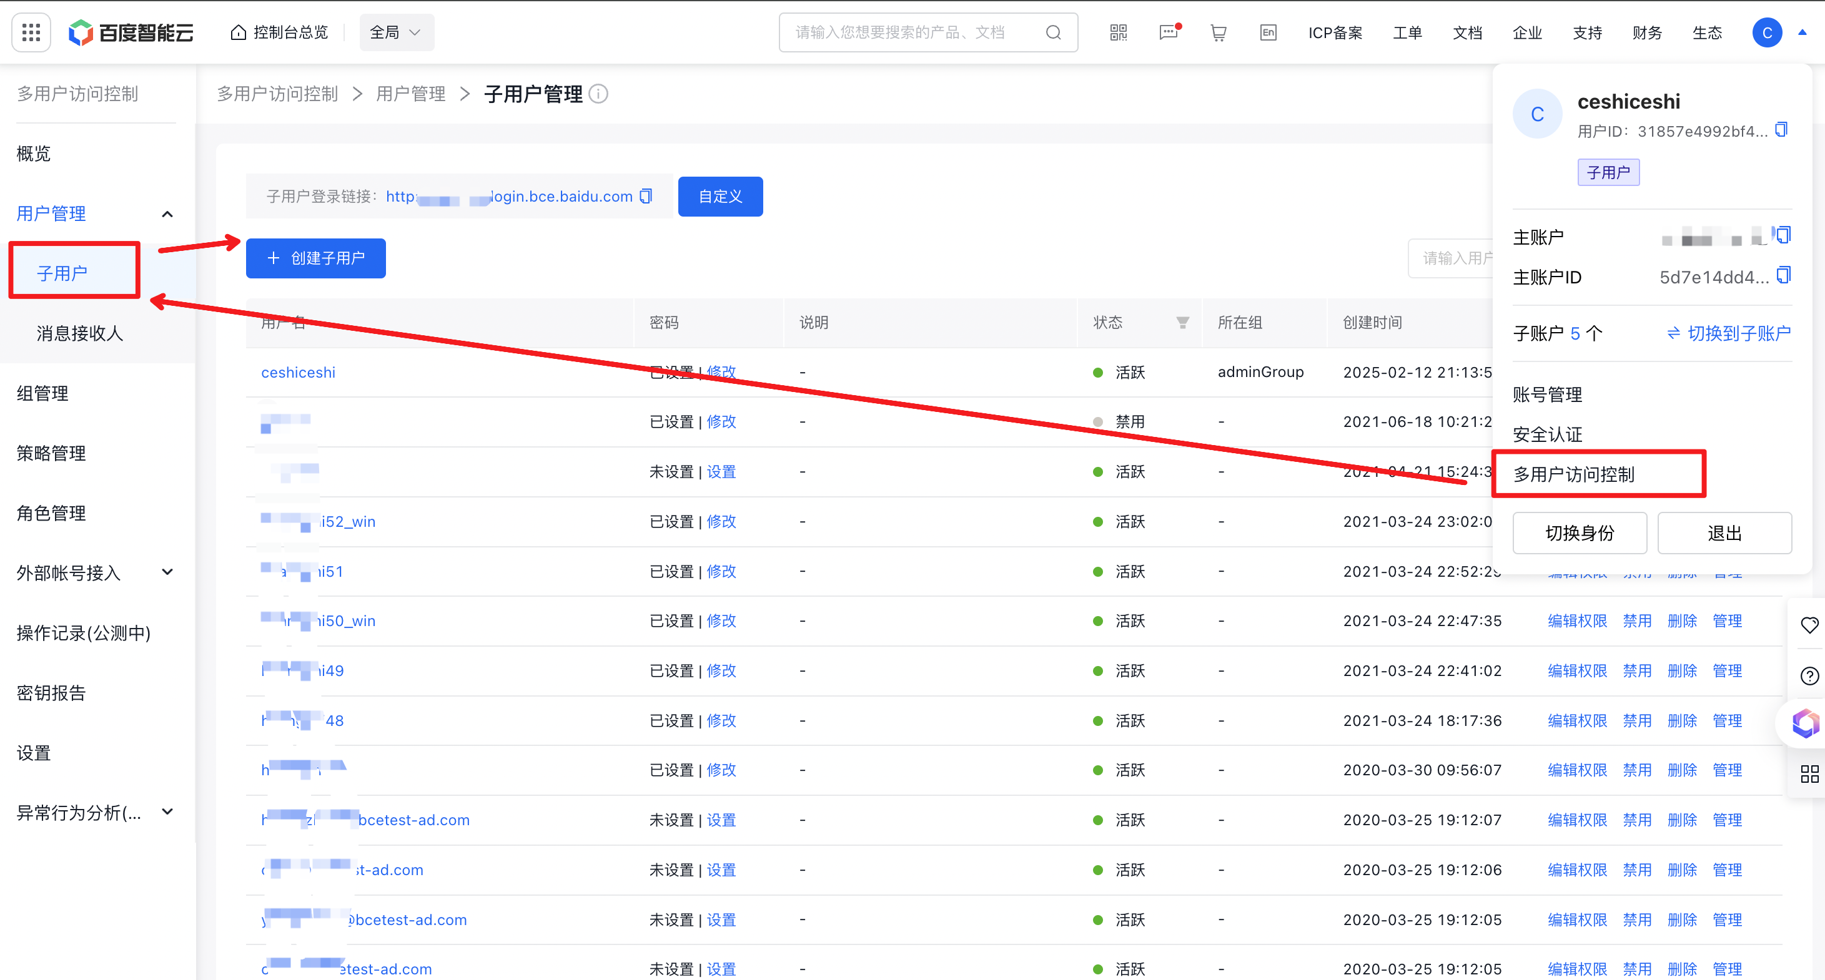Click 编辑权限 in the 2021-03-24 22:47:35 row

tap(1577, 621)
